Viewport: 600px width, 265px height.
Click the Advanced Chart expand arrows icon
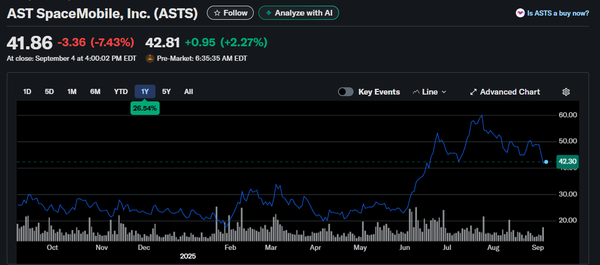(473, 92)
